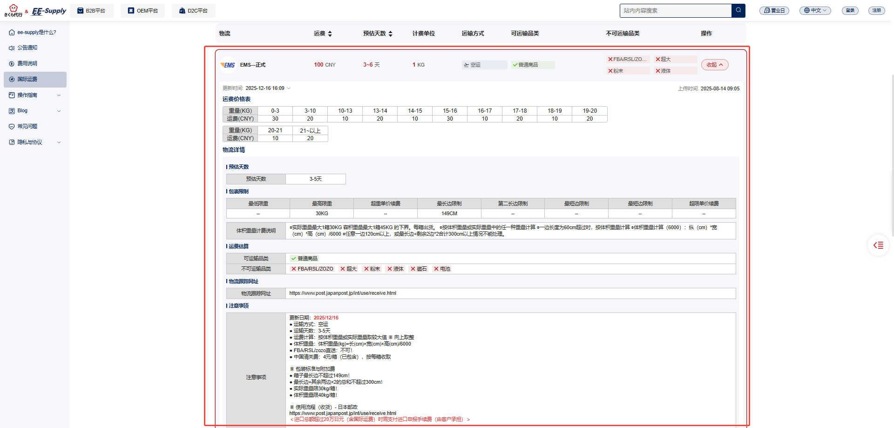Click the EMS—正式 logistics name
Screen dimensions: 894x428
tap(253, 65)
